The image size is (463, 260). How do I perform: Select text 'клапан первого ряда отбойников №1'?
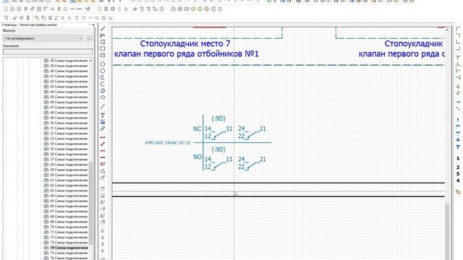[x=187, y=54]
